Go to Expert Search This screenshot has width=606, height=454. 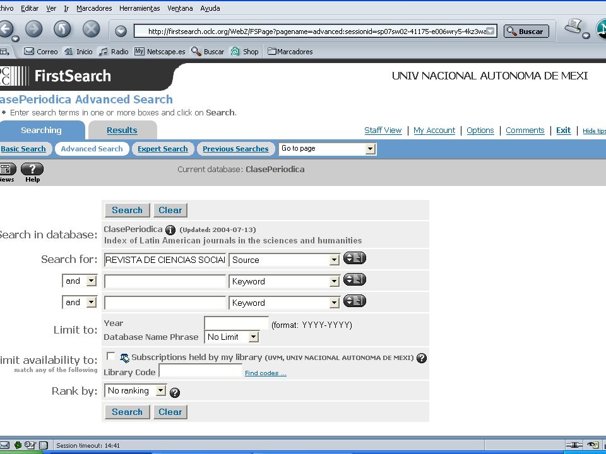[x=163, y=149]
